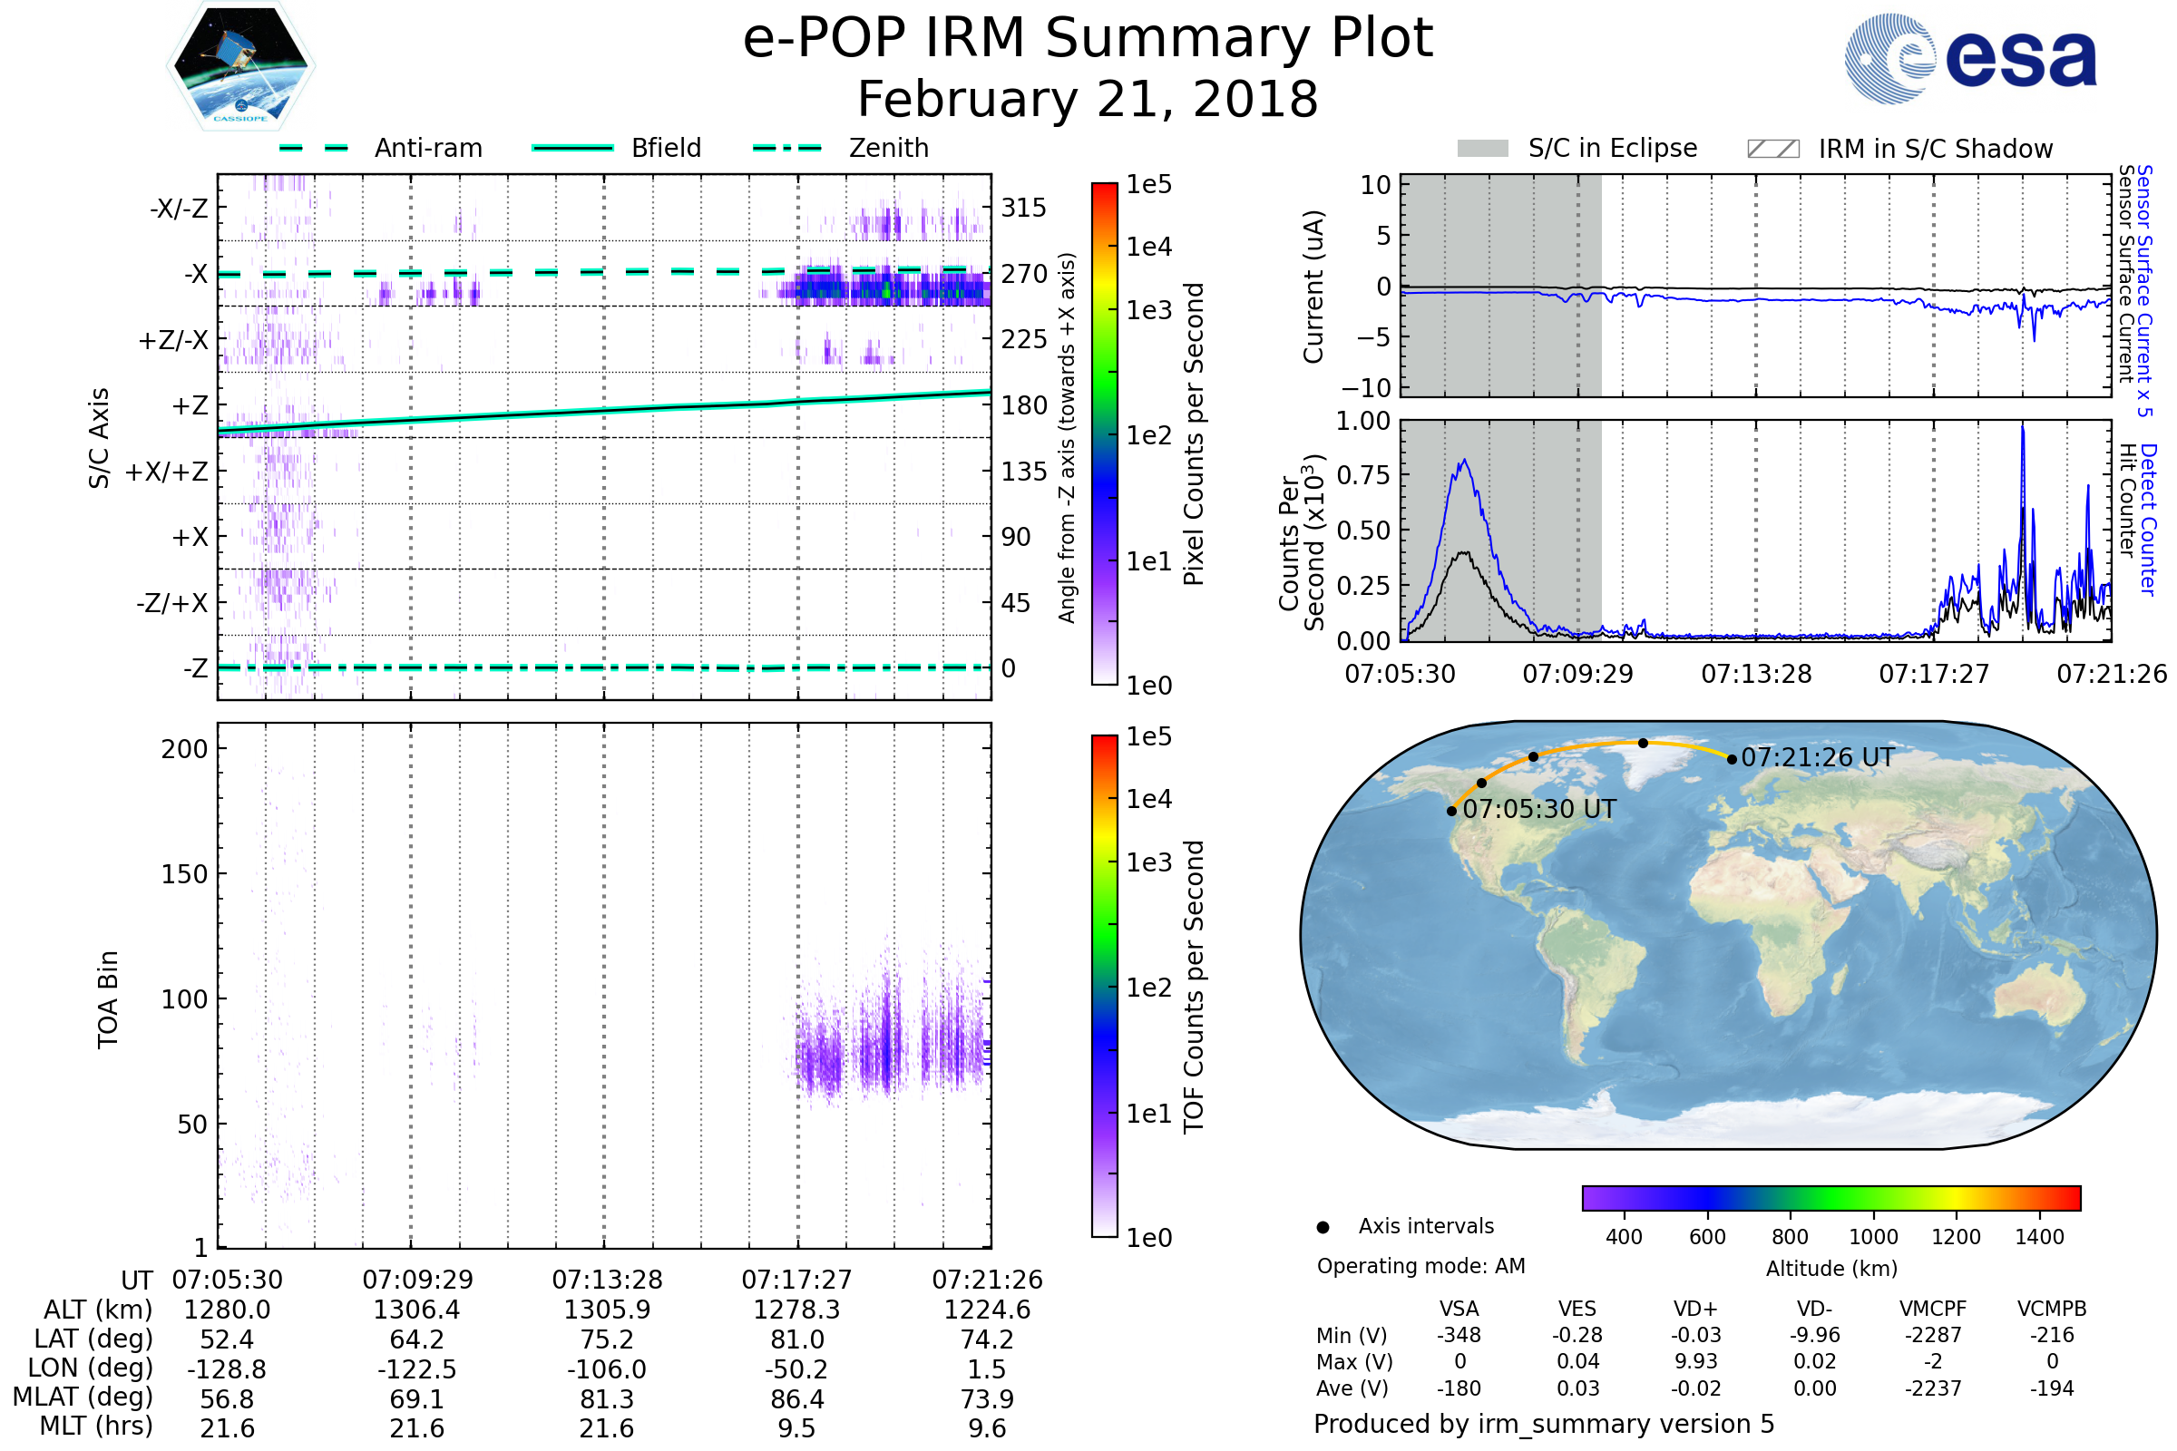The width and height of the screenshot is (2177, 1451).
Task: Click the Altitude (km) horizontal colorbar
Action: click(1830, 1197)
